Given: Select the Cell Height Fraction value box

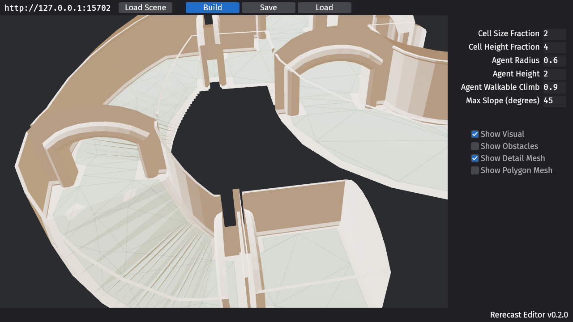Looking at the screenshot, I should coord(554,47).
